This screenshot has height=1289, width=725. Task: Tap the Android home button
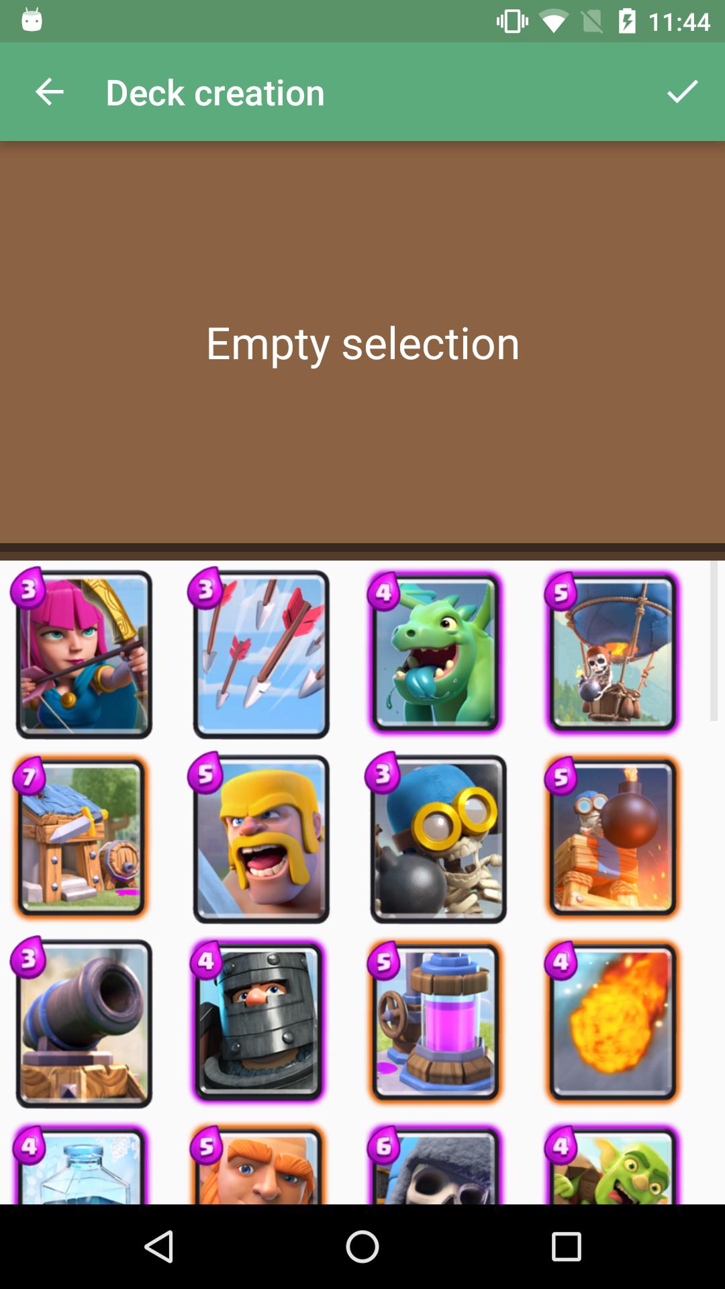click(362, 1247)
